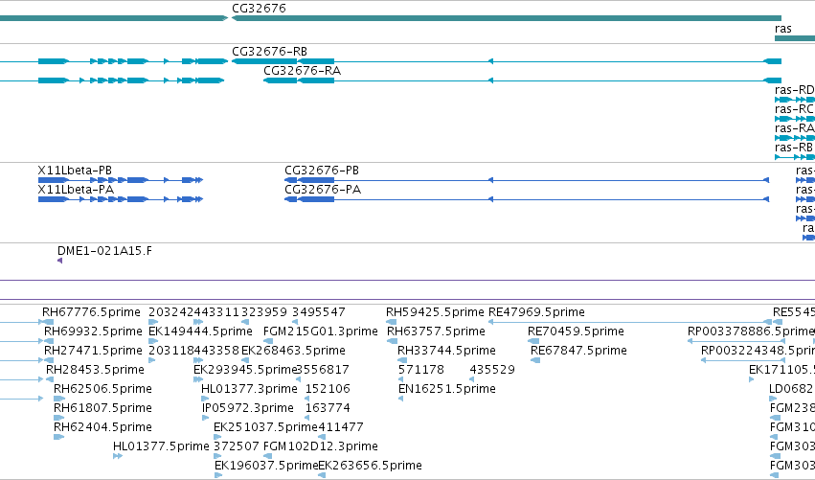
Task: Click the EN16251.5prime arrow glyph
Action: (400, 399)
